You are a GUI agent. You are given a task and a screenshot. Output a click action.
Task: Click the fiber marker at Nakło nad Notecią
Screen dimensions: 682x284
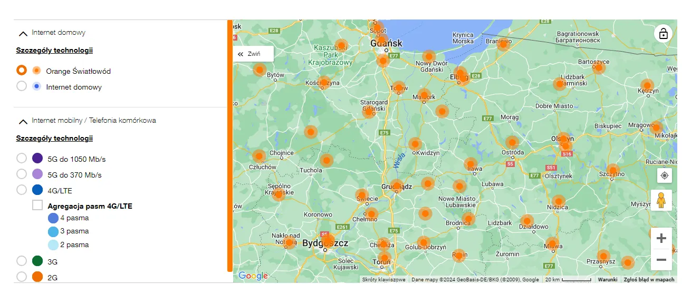(289, 242)
